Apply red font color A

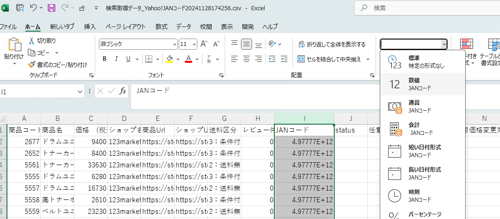[188, 59]
